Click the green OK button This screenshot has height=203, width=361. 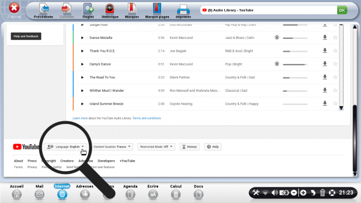(342, 10)
